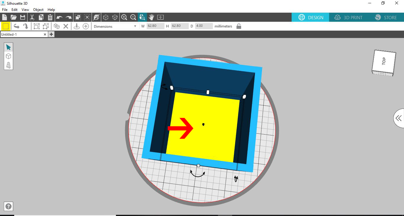
Task: Redo the undone action
Action: (69, 17)
